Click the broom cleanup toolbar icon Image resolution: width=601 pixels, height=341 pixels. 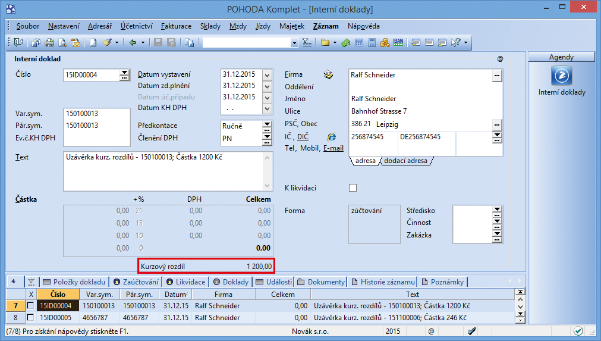(107, 43)
